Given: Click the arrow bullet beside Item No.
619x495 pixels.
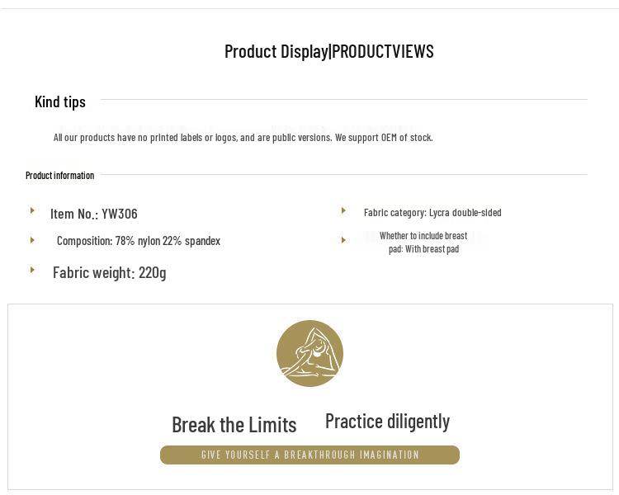Looking at the screenshot, I should tap(32, 211).
